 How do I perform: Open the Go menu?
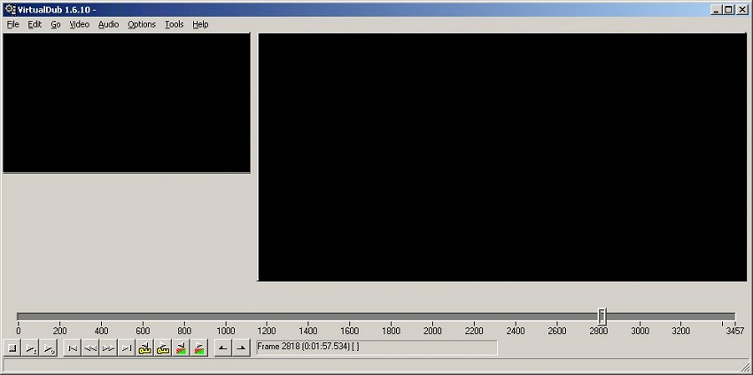coord(56,24)
